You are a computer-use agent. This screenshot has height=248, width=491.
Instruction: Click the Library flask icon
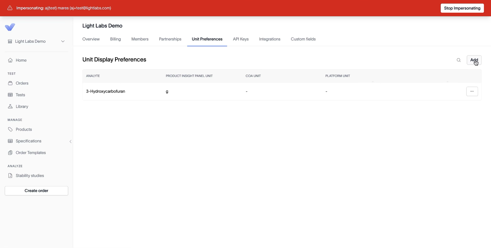click(10, 107)
